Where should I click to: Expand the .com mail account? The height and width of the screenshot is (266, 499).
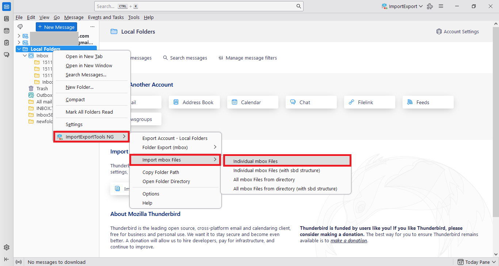coord(19,36)
